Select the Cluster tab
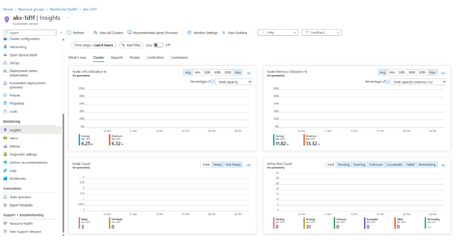The height and width of the screenshot is (240, 456). point(98,57)
